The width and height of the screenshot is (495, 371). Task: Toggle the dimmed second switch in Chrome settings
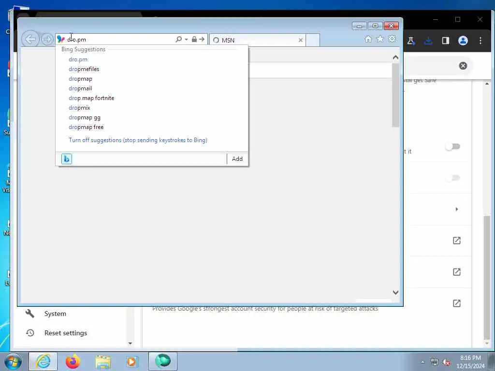point(452,178)
